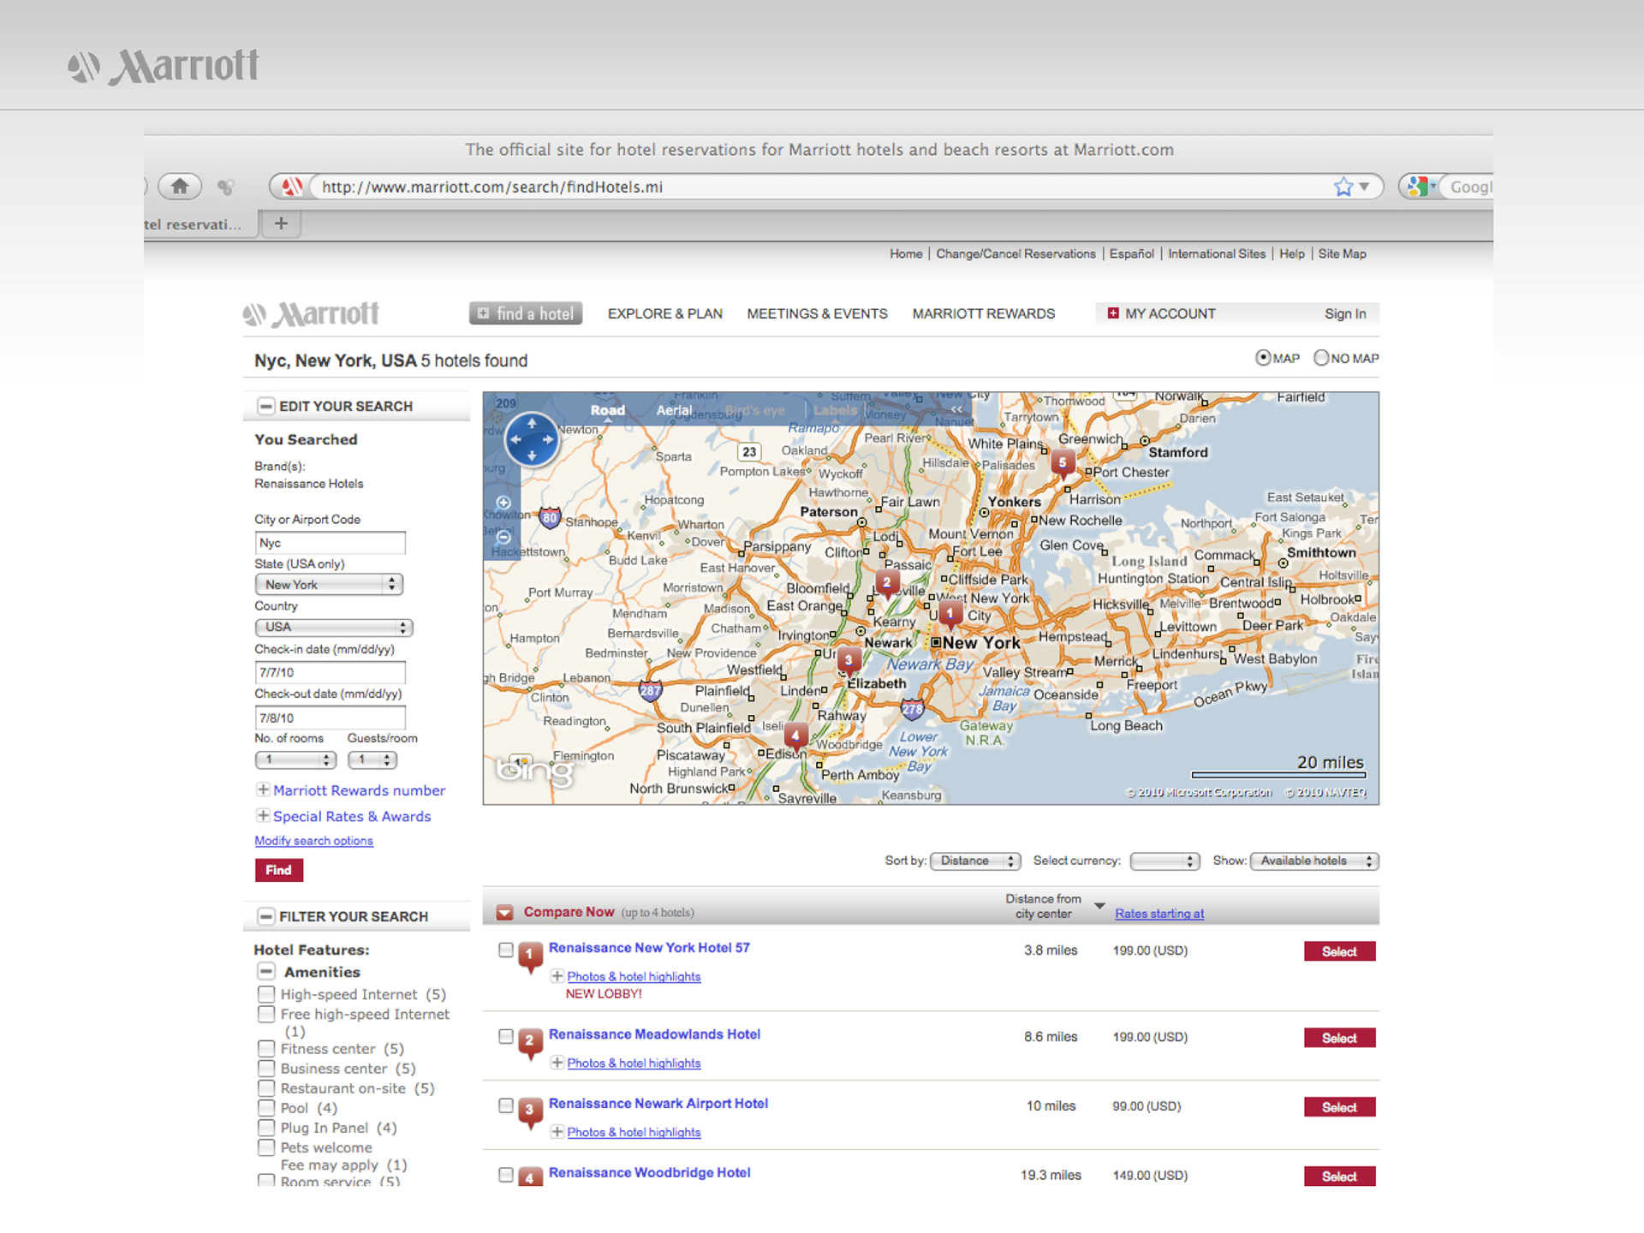Click map pin number 1 near New York City
The height and width of the screenshot is (1233, 1644).
click(x=950, y=614)
